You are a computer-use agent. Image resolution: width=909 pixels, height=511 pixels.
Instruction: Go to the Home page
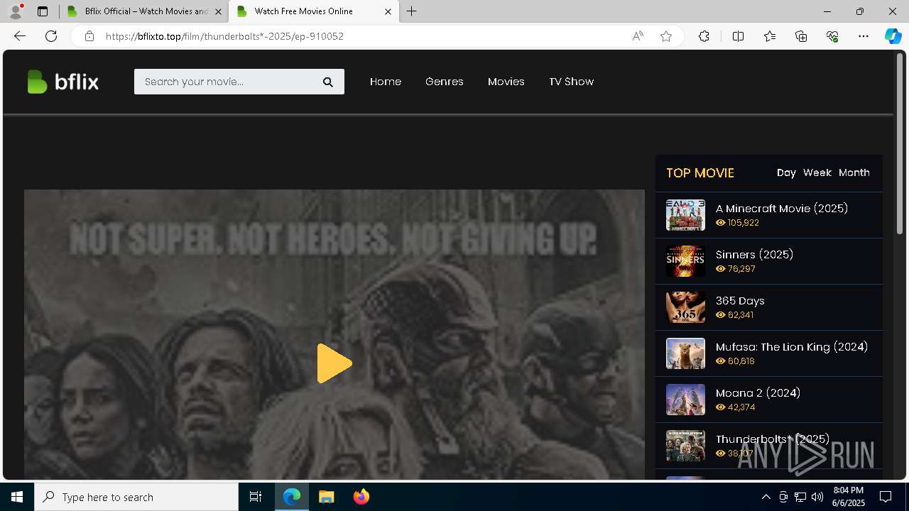[x=386, y=82]
